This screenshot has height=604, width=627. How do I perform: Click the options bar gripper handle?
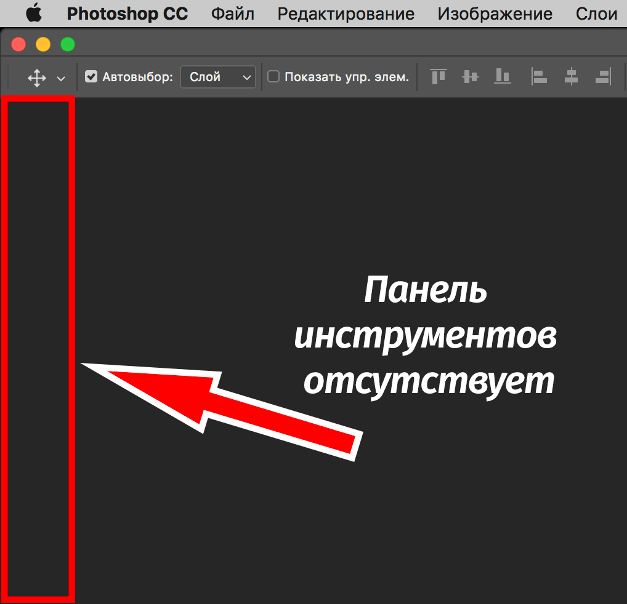coord(8,77)
